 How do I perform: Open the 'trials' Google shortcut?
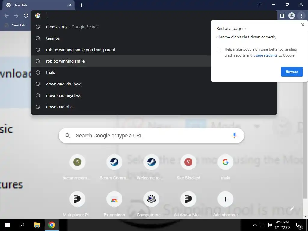pyautogui.click(x=225, y=167)
